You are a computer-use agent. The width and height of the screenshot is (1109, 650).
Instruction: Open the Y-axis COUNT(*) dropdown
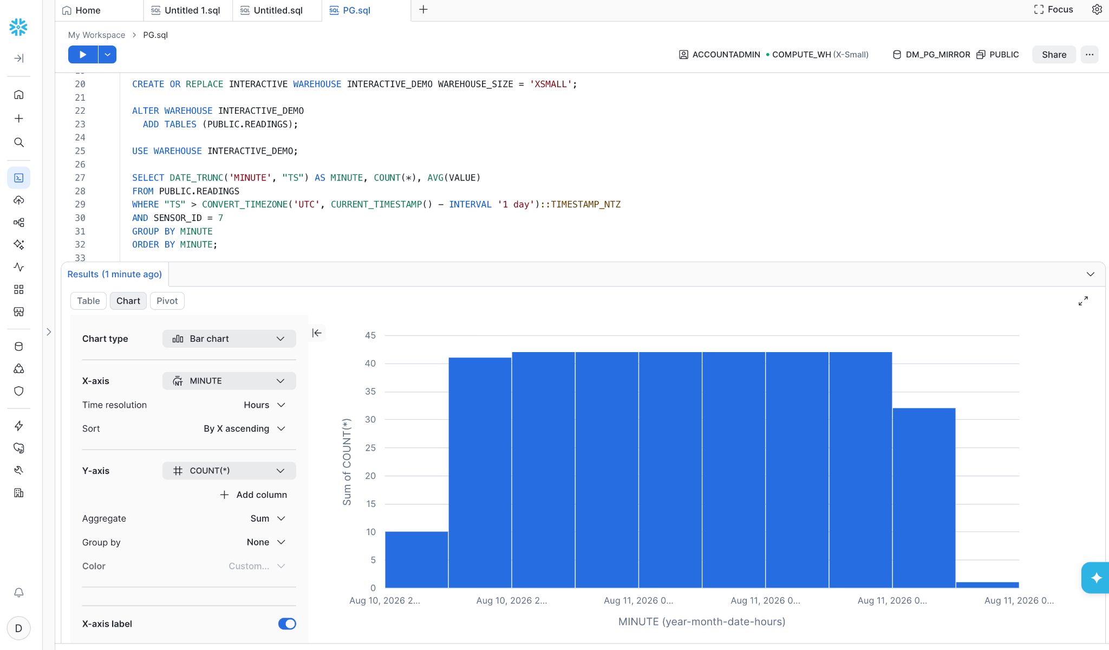[x=229, y=471]
